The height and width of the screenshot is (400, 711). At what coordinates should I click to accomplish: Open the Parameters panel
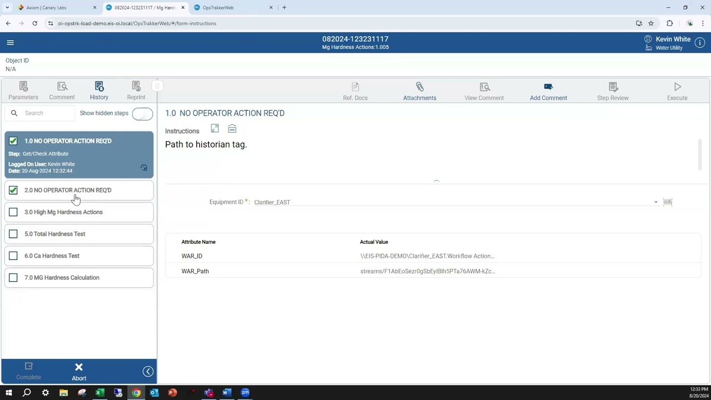[23, 91]
